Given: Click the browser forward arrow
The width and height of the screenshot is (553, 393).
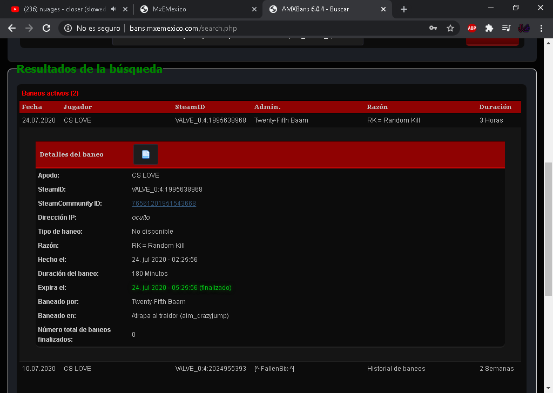Looking at the screenshot, I should click(29, 28).
